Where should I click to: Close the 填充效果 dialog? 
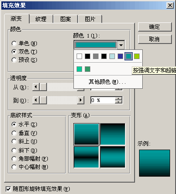170,5
